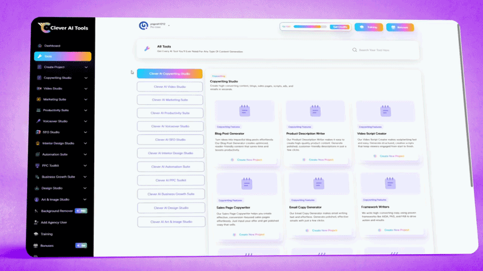Click the Add Agency User icon
Screen dimensions: 483x271
36,223
